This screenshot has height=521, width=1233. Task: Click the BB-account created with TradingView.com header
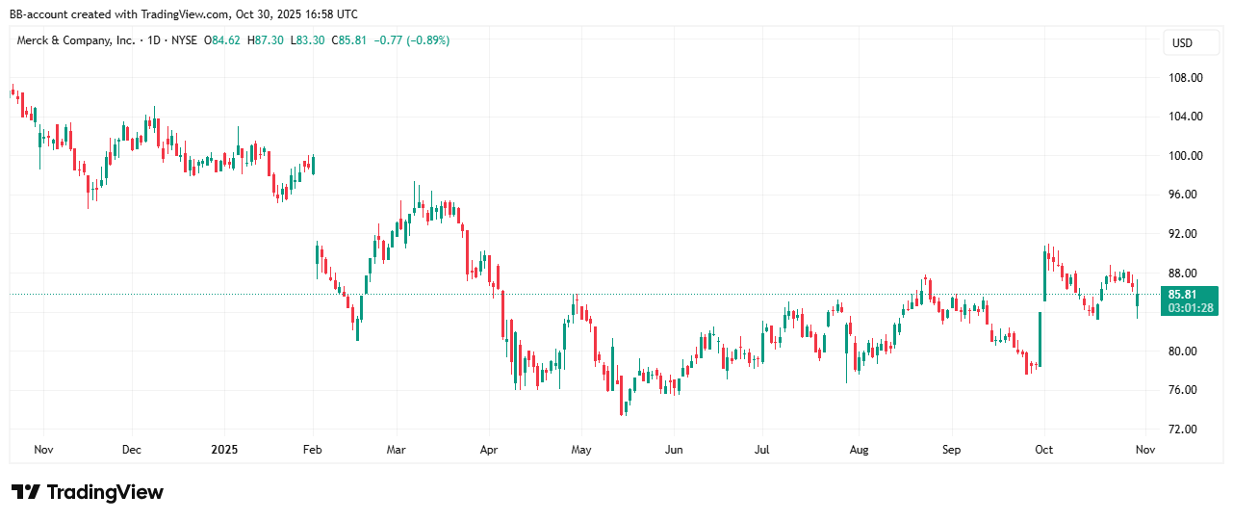(x=183, y=14)
